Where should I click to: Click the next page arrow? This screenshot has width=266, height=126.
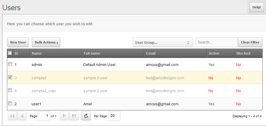click(64, 116)
